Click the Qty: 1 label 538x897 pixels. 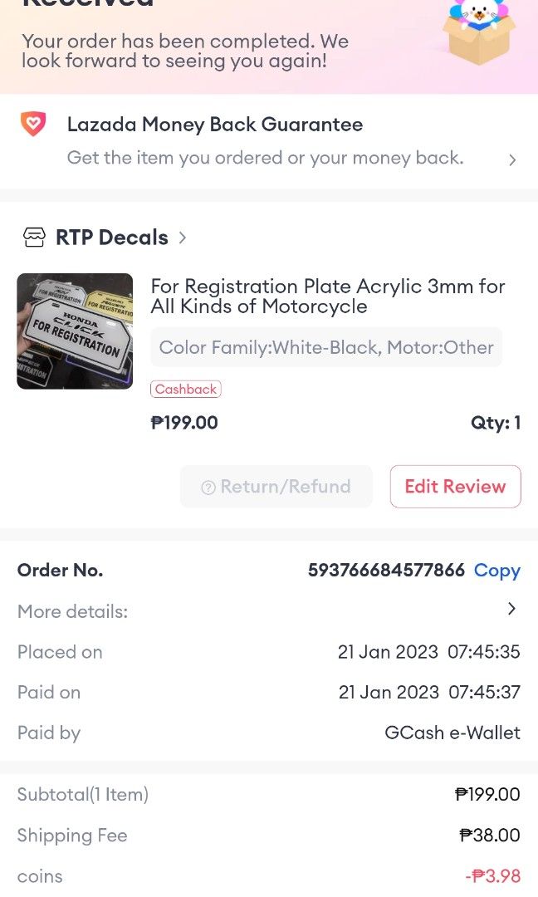pos(496,423)
